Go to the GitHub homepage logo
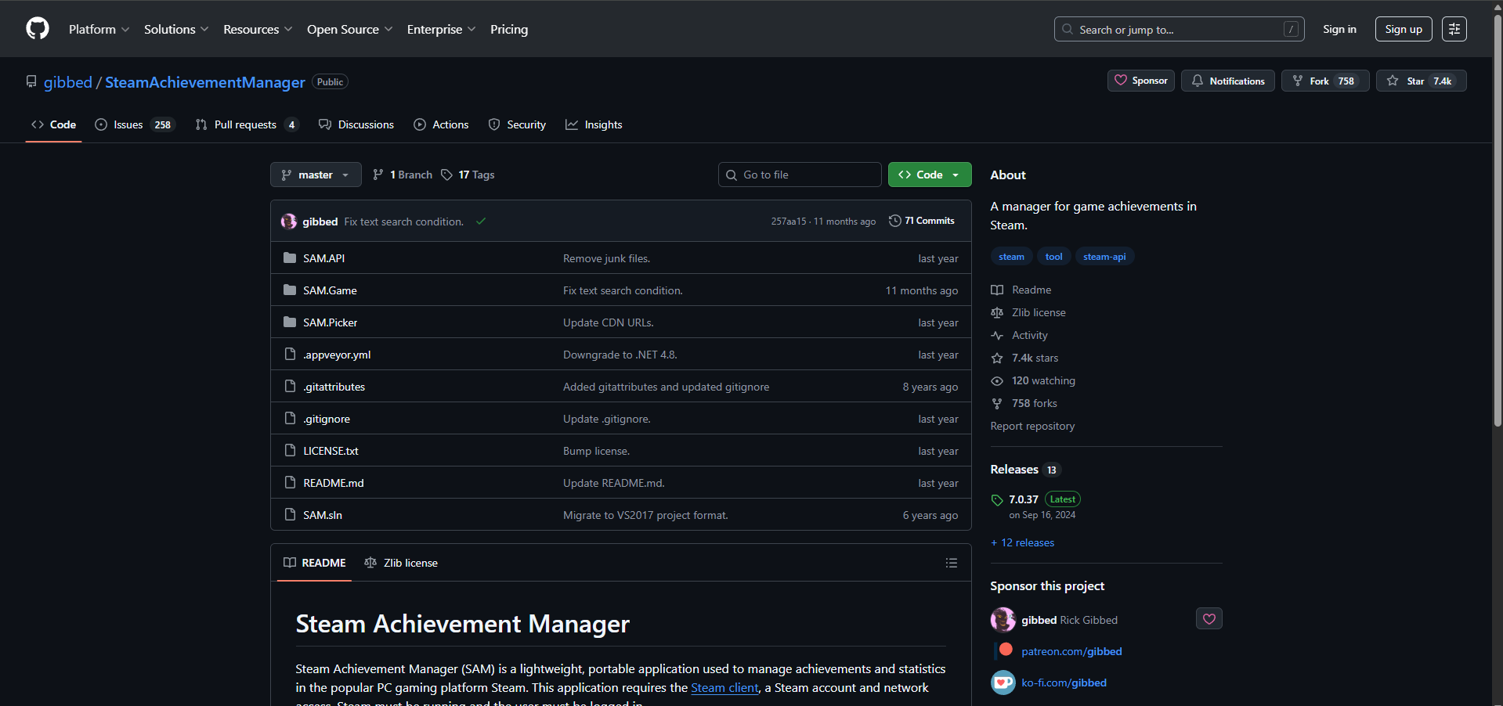The image size is (1503, 706). coord(38,29)
